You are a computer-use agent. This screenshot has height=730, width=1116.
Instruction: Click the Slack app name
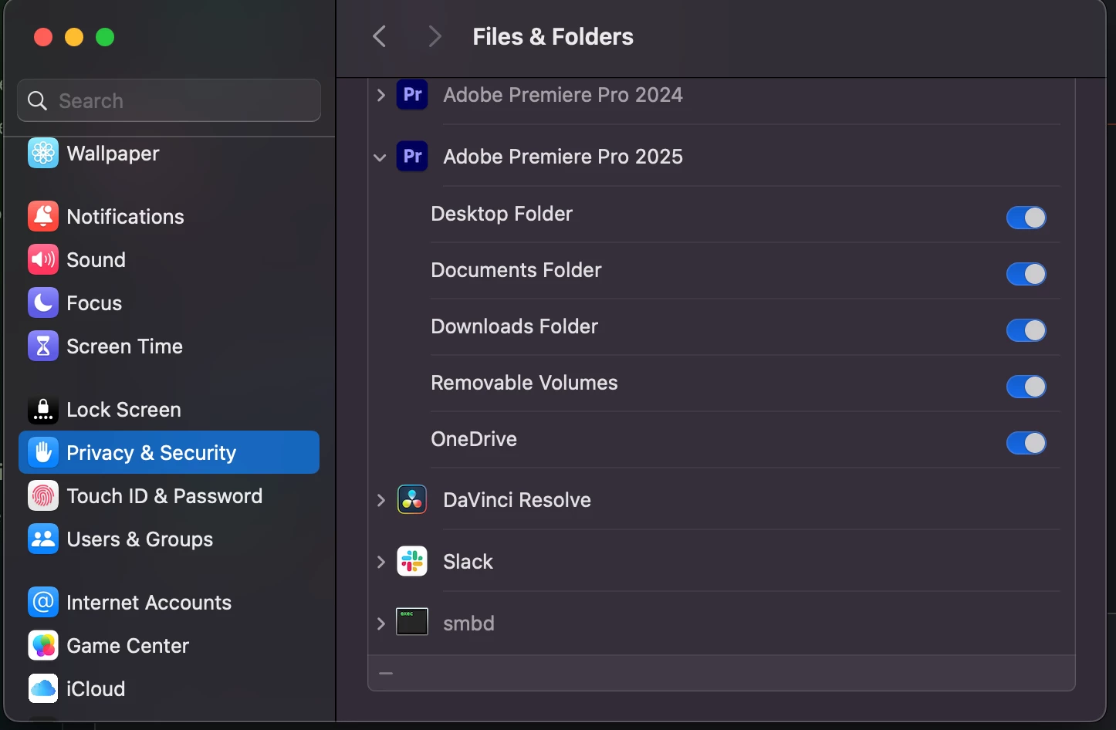click(468, 562)
